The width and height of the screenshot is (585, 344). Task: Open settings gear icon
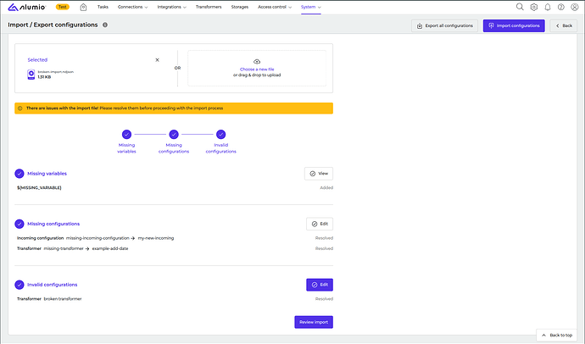point(533,7)
